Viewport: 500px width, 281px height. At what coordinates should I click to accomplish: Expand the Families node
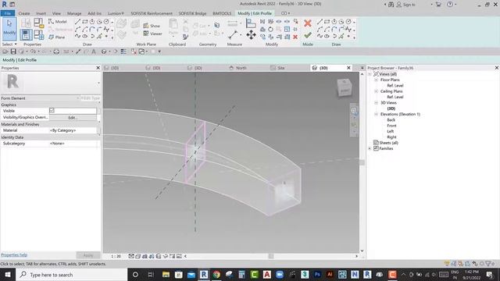point(370,148)
